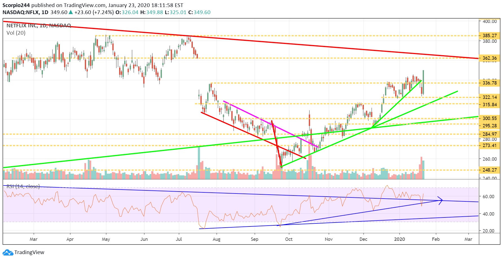Click the blue arrowhead in the RSI panel
Image resolution: width=503 pixels, height=260 pixels.
(440, 200)
